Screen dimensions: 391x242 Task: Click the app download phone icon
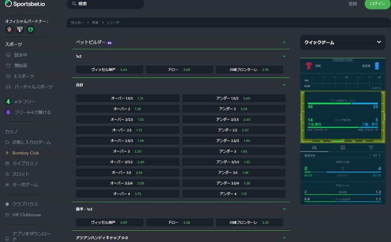click(7, 239)
